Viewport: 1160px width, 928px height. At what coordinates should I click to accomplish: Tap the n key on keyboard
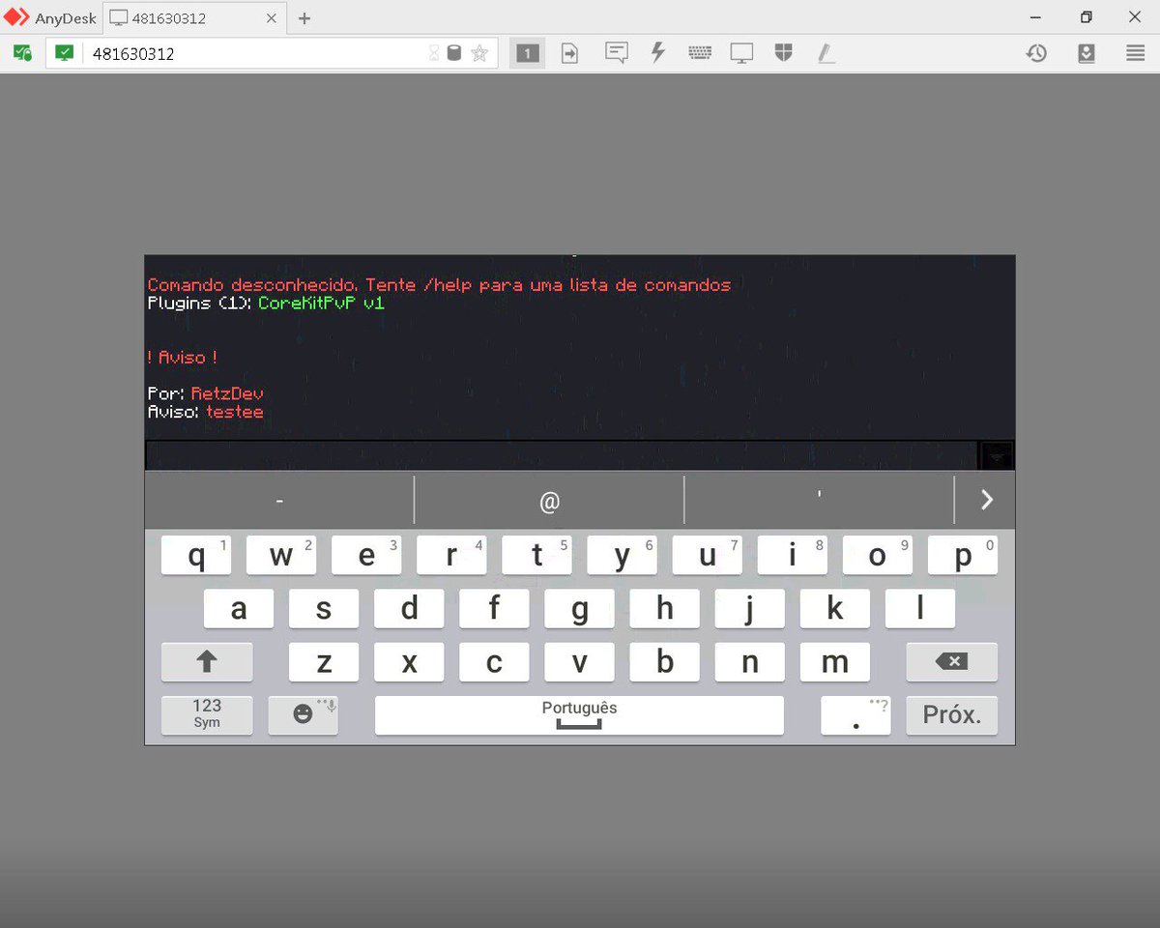750,662
